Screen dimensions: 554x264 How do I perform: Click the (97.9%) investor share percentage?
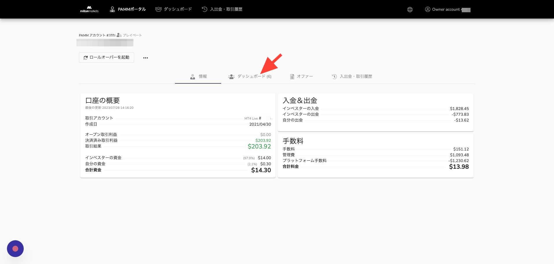pyautogui.click(x=249, y=158)
